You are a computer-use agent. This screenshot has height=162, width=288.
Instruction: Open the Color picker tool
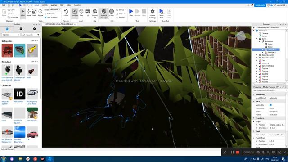click(x=112, y=13)
